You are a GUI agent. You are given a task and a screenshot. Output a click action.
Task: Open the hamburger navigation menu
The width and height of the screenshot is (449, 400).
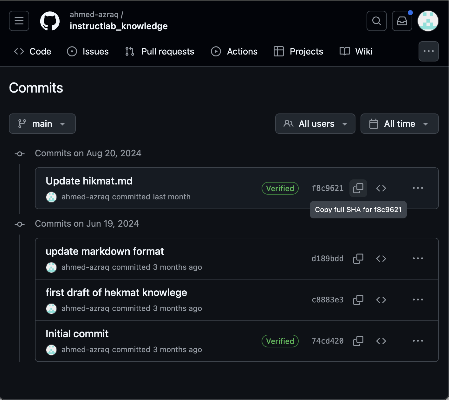pos(19,21)
